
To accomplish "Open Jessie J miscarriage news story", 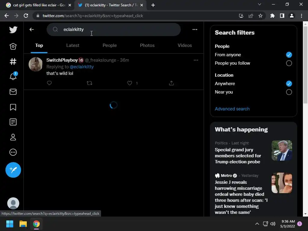I will click(x=241, y=197).
